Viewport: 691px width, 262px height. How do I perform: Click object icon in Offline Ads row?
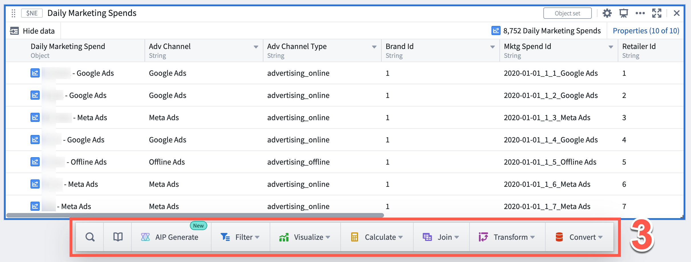(35, 162)
